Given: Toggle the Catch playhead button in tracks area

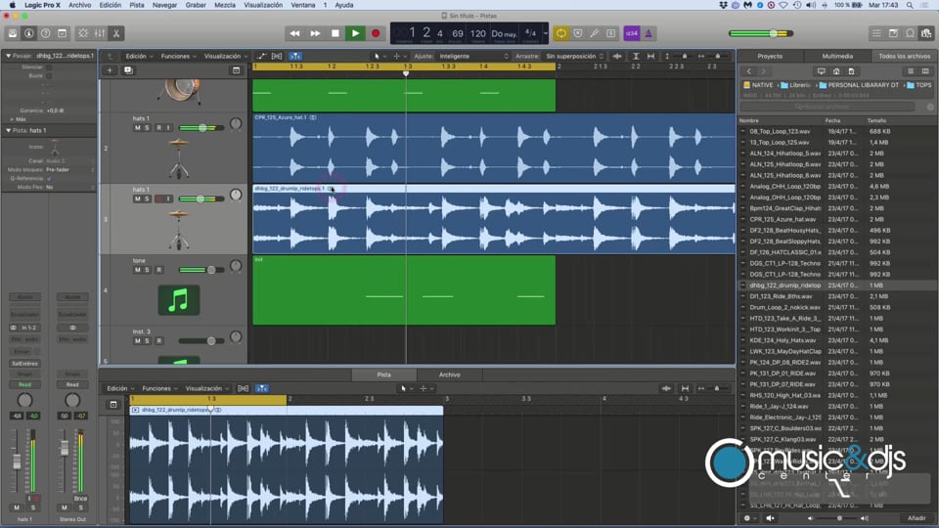Looking at the screenshot, I should coord(295,57).
